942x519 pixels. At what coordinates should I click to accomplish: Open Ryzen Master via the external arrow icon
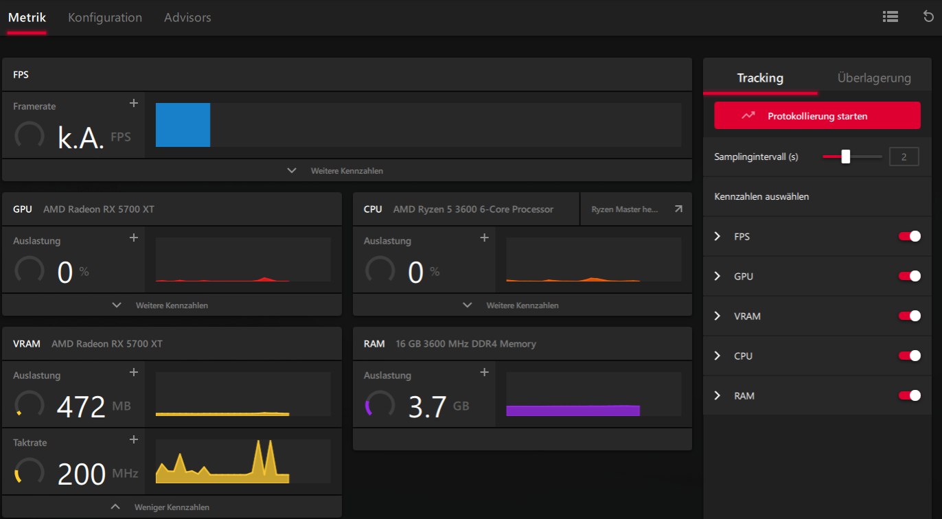(x=678, y=209)
